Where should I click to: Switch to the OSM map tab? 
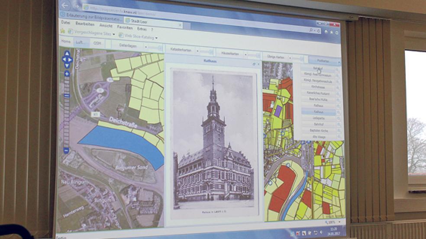tap(97, 43)
